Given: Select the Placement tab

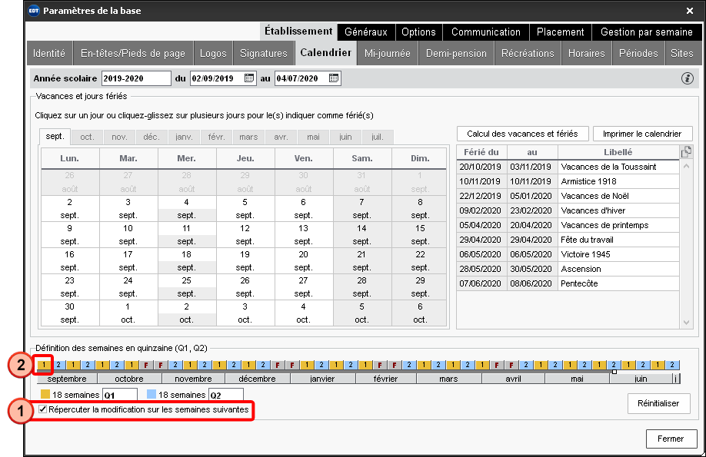Looking at the screenshot, I should [560, 32].
